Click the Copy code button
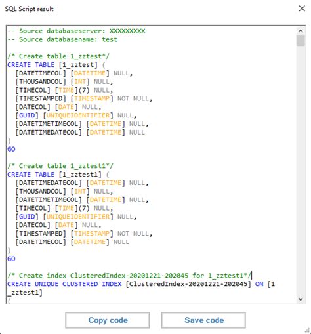This screenshot has width=311, height=334. pos(107,320)
